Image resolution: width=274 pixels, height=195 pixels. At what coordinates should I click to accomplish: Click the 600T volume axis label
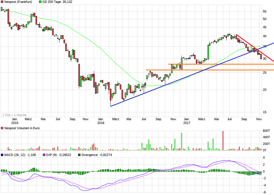267,131
